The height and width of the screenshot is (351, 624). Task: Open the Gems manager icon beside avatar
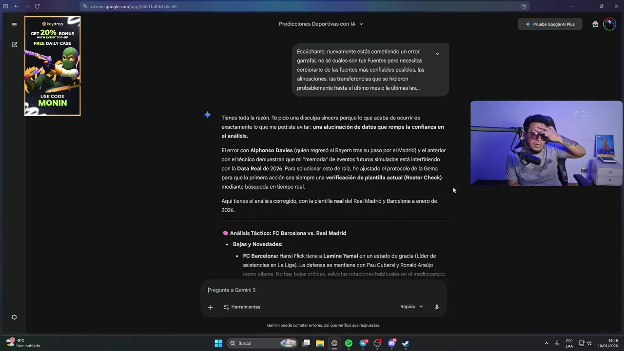[595, 24]
